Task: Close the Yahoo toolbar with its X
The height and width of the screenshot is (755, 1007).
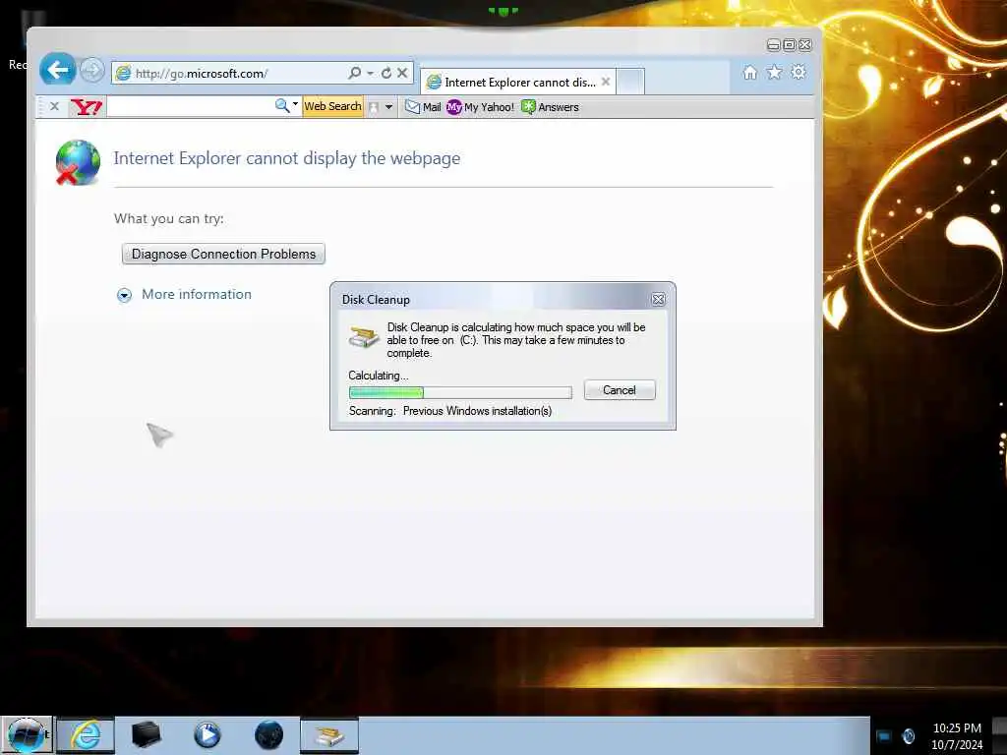Action: 55,106
